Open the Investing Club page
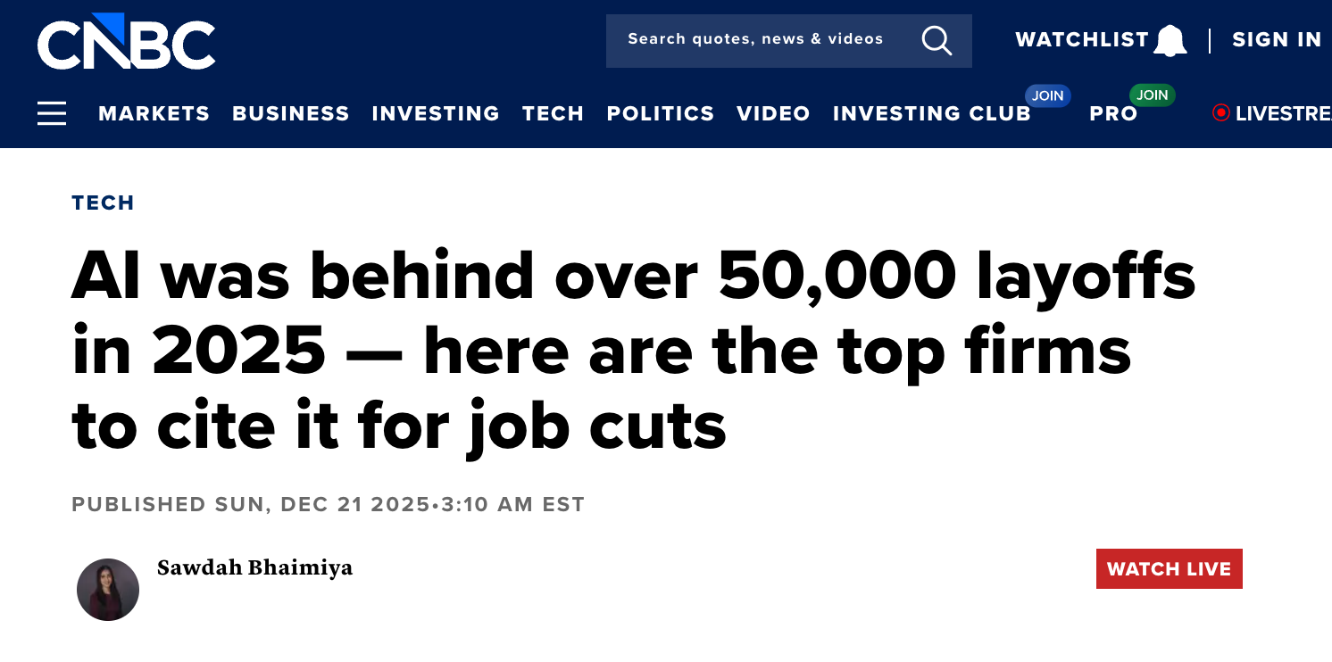 [931, 114]
